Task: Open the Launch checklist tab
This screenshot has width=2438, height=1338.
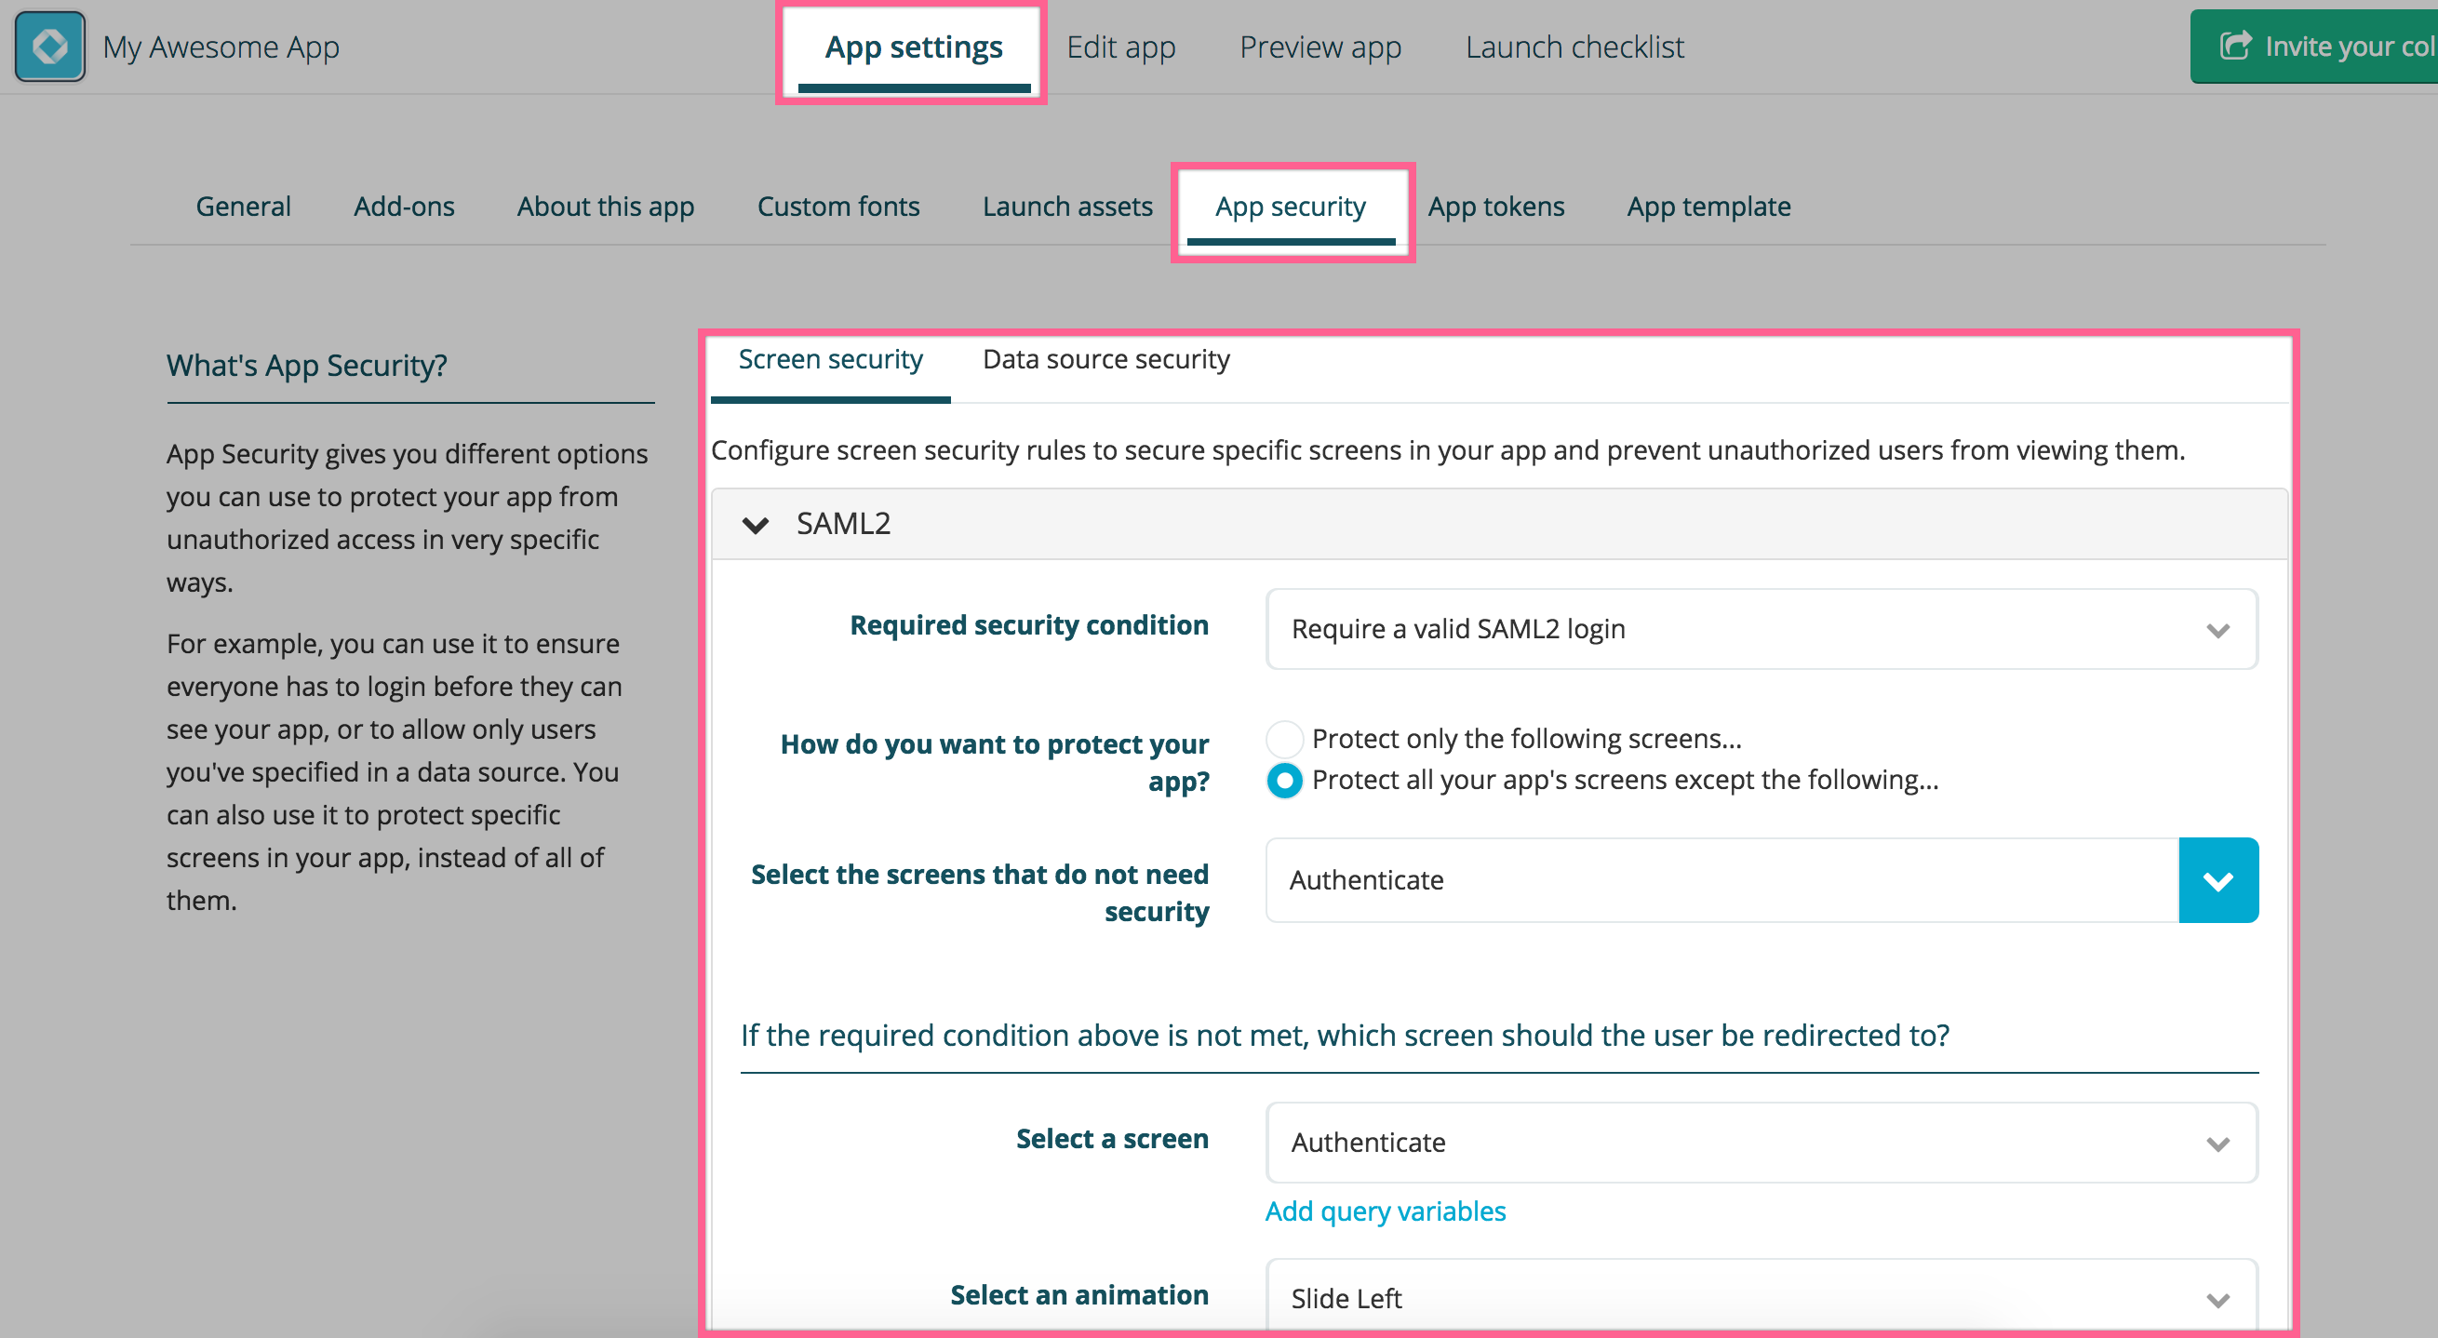Action: (1574, 47)
